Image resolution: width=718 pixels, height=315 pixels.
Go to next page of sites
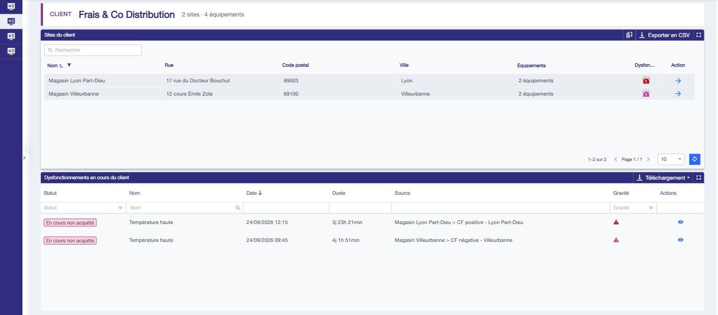pos(648,160)
